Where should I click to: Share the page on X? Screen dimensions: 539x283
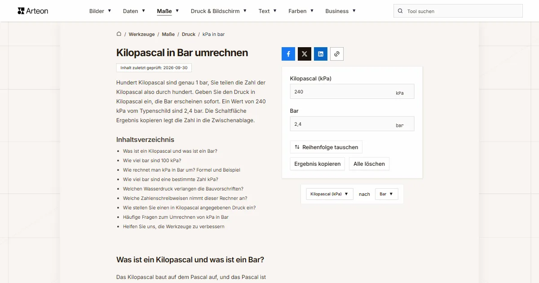pos(305,54)
